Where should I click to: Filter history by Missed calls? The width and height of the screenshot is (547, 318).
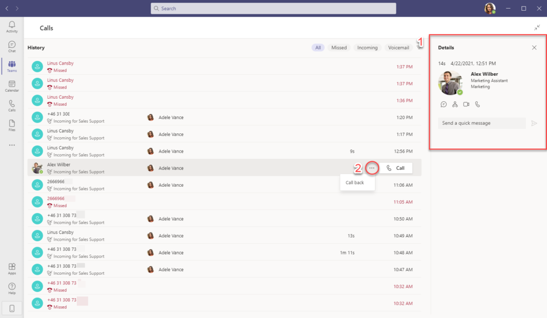point(339,47)
